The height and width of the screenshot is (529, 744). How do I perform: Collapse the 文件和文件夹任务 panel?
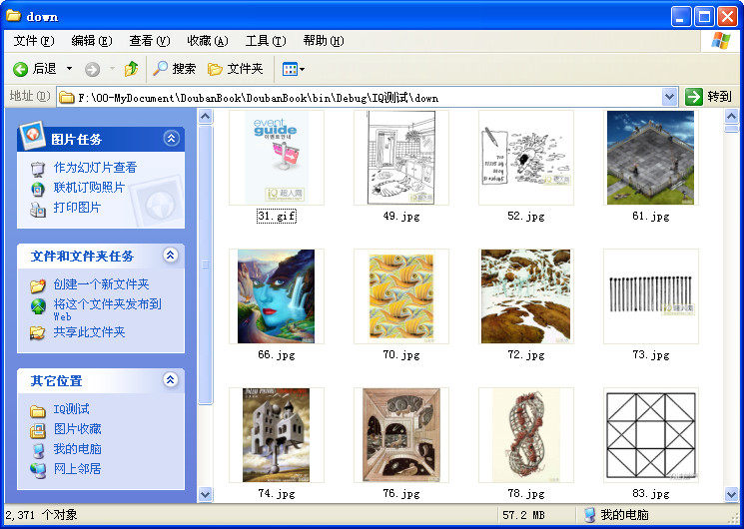[x=171, y=256]
